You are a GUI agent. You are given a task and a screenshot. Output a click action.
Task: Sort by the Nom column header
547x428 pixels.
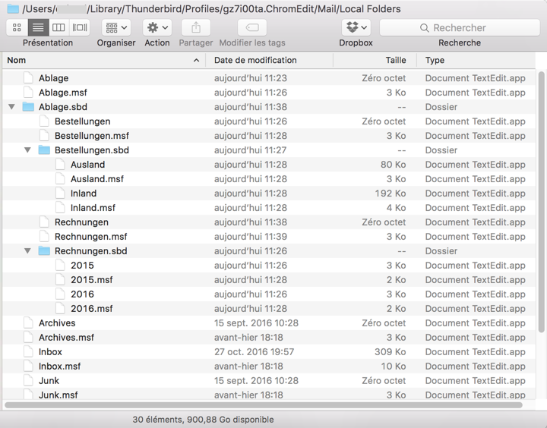coord(103,60)
